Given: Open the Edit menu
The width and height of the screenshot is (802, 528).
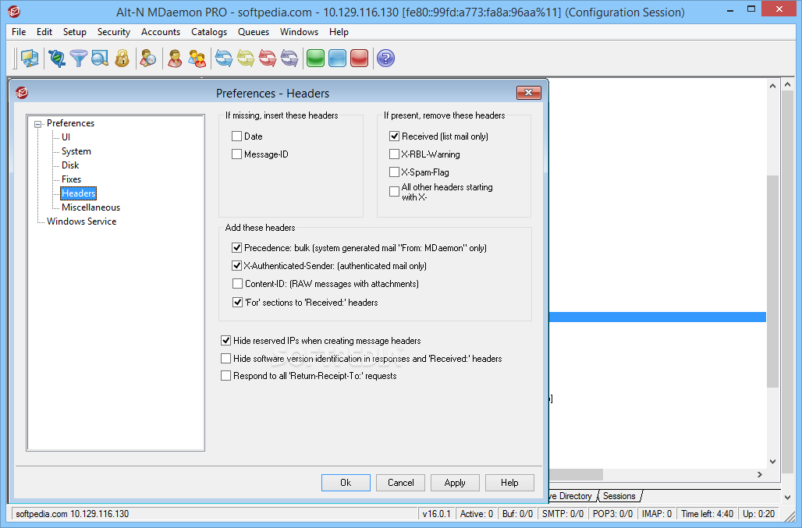Looking at the screenshot, I should 44,32.
